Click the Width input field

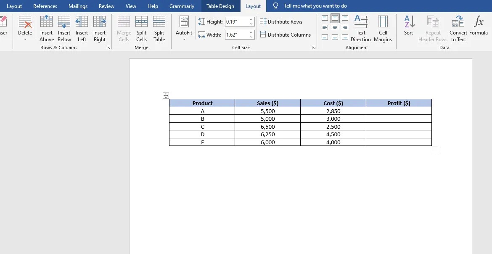(235, 35)
